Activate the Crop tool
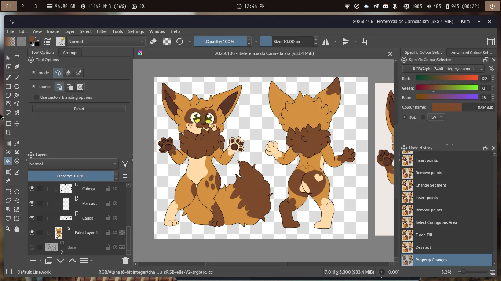Image resolution: width=501 pixels, height=281 pixels. (x=8, y=133)
